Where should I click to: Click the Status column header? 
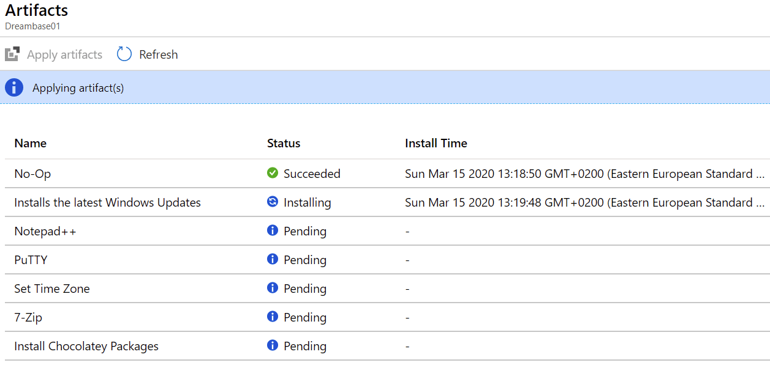point(284,143)
